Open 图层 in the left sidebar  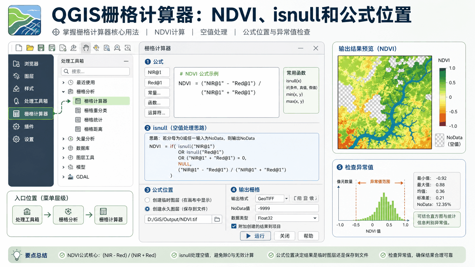[31, 76]
